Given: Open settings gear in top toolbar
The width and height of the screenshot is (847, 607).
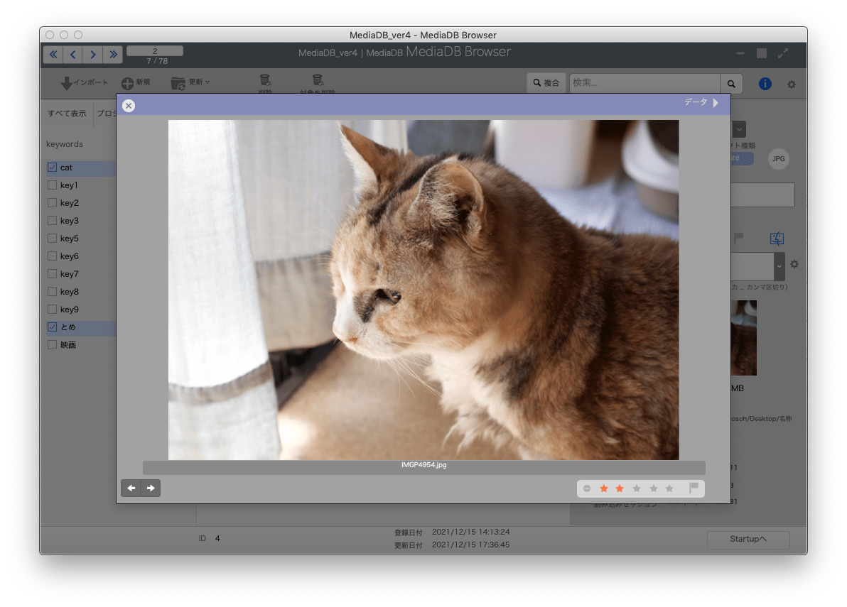Looking at the screenshot, I should pos(792,84).
